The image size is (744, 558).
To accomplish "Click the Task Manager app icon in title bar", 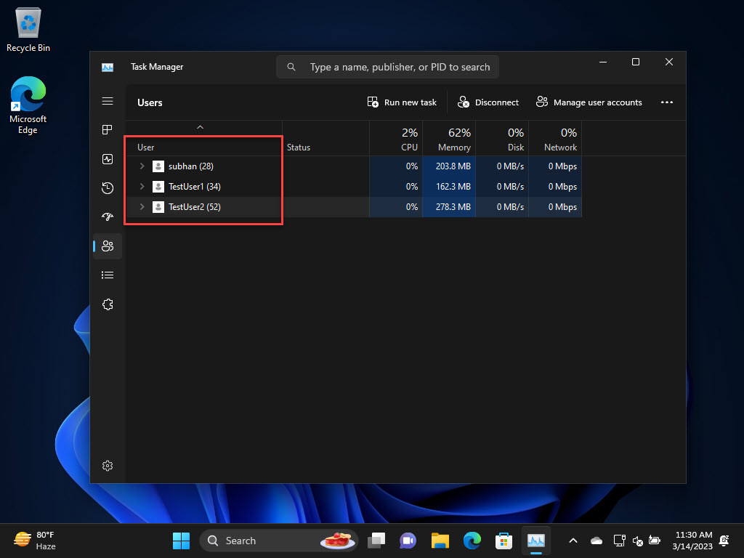I will pos(108,68).
